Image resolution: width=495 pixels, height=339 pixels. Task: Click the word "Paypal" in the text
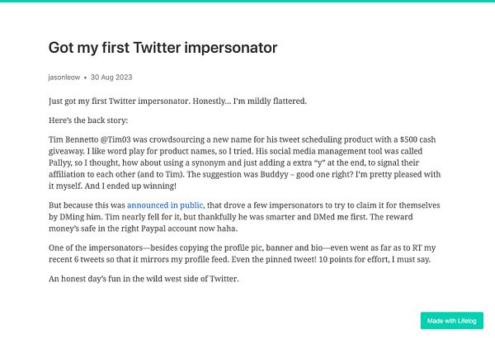pyautogui.click(x=153, y=228)
